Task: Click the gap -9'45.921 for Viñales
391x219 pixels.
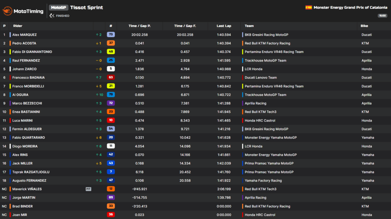Action: (x=140, y=189)
